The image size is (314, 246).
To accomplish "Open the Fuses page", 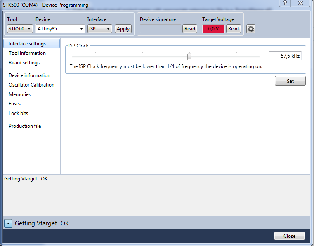I will coord(14,104).
